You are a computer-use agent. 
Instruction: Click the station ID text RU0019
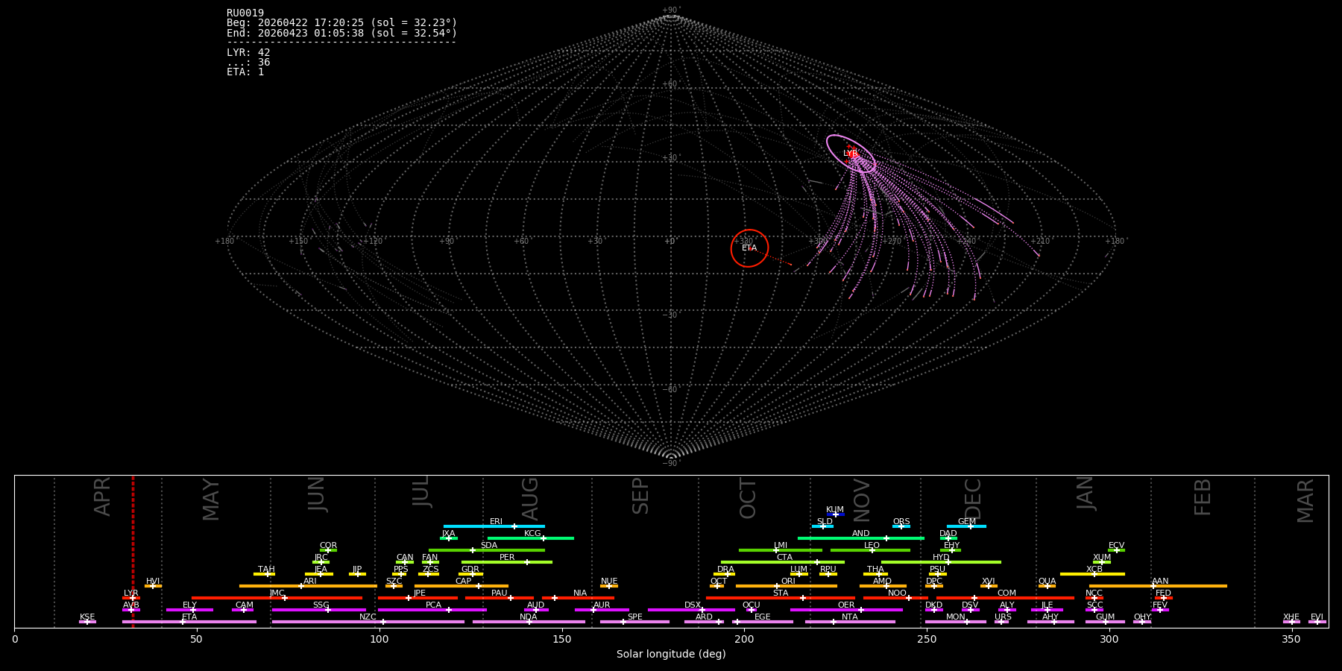[x=245, y=13]
